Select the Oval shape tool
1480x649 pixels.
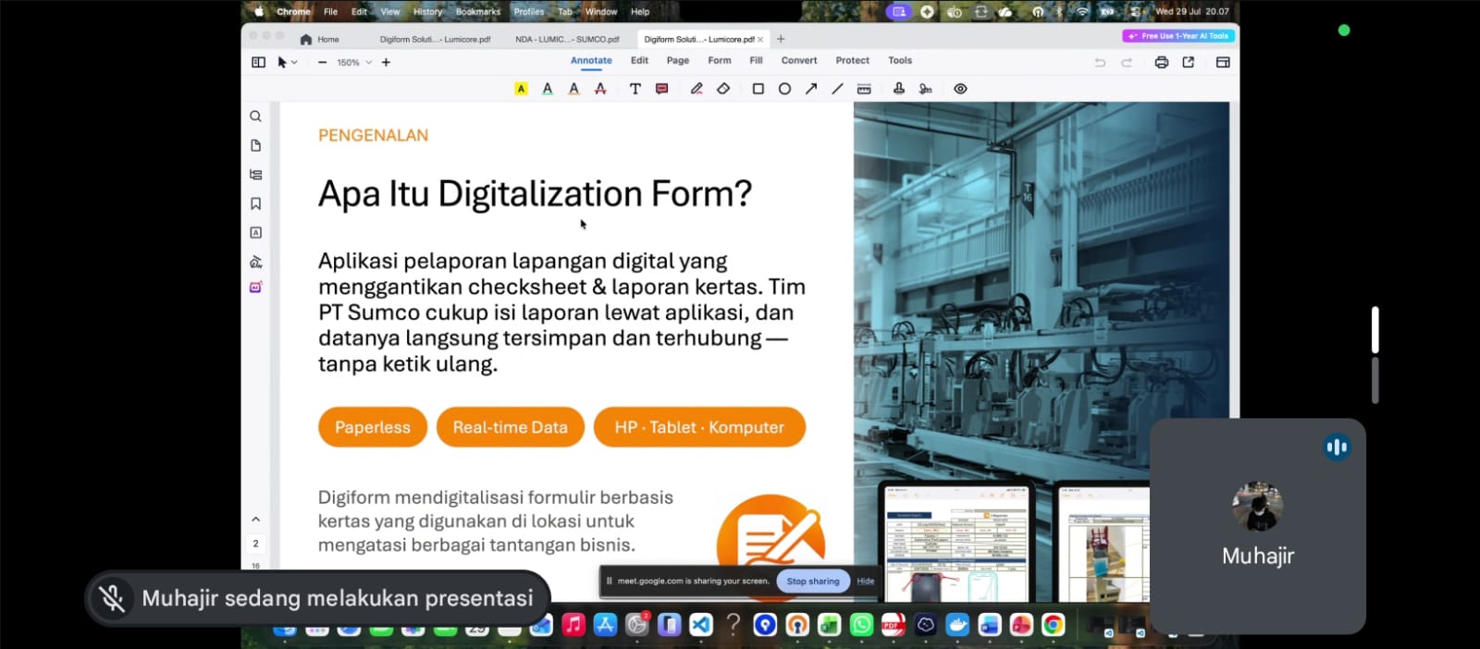coord(784,89)
